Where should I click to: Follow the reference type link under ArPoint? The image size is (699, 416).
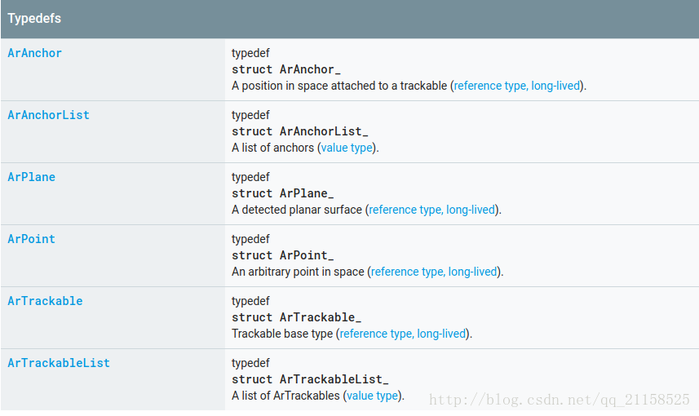point(434,272)
